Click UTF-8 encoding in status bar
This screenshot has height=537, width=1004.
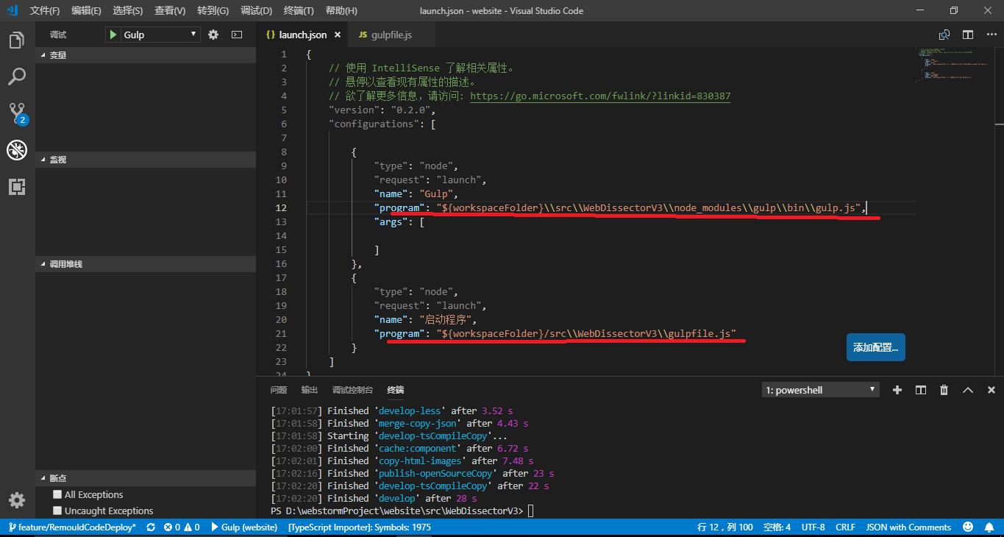point(813,527)
